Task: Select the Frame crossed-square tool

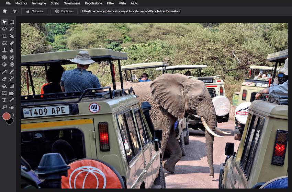Action: (x=4, y=93)
